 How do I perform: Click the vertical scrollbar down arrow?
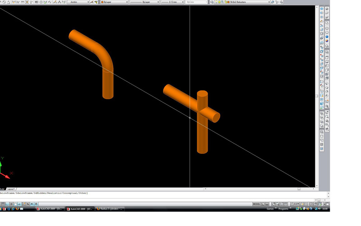[317, 186]
